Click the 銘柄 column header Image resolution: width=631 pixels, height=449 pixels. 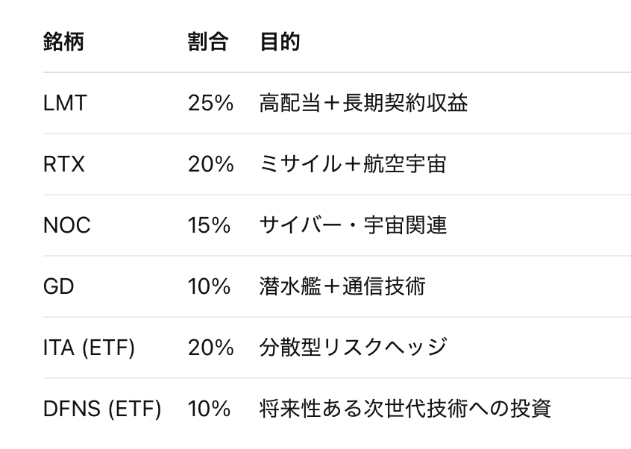point(63,42)
